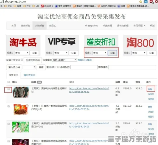Expand the 常见问题 menu
Viewport: 158px width, 145px height.
(139, 26)
